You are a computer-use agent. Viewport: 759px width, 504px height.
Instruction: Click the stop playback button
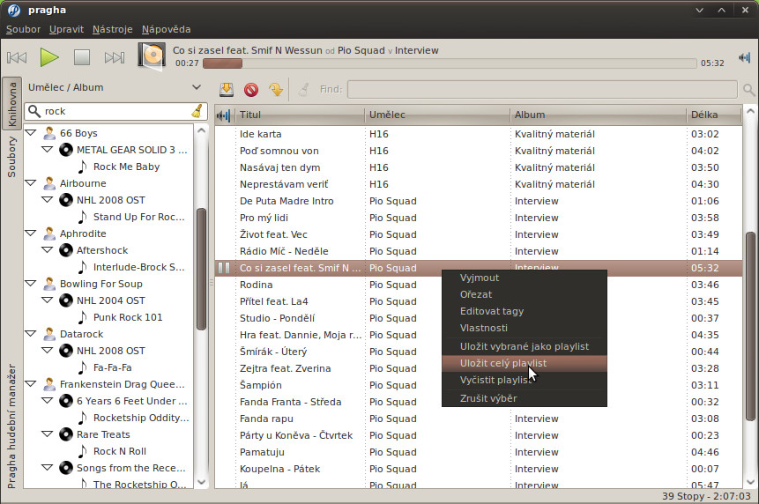[82, 57]
